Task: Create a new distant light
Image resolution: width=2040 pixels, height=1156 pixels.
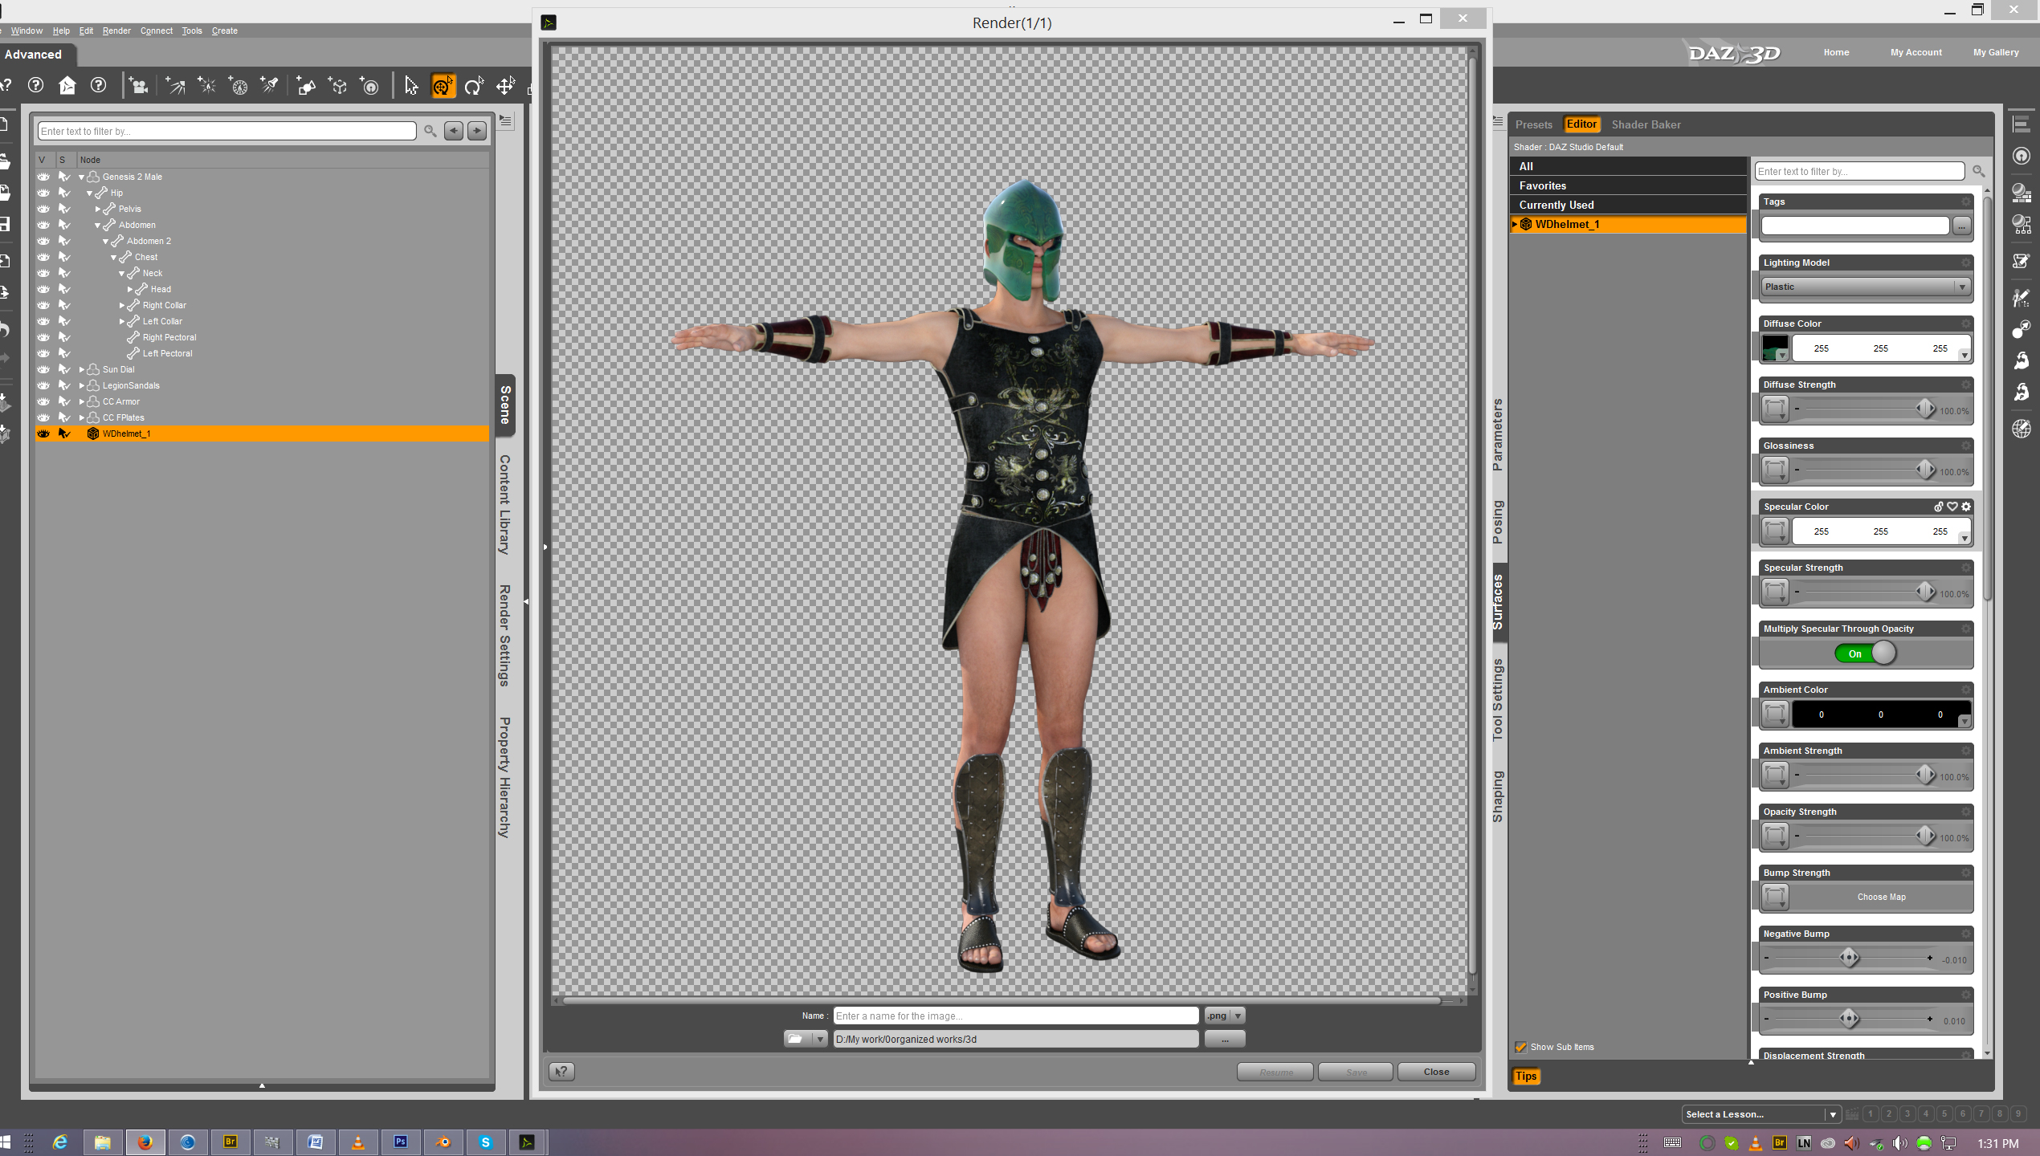Action: click(x=175, y=86)
